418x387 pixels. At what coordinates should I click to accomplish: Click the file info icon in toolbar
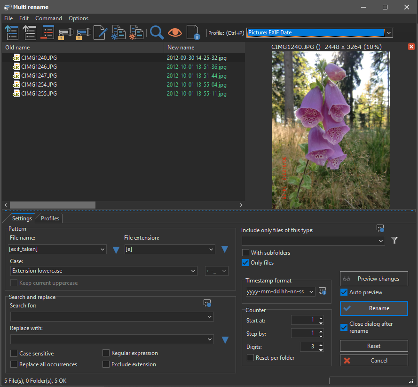[x=193, y=32]
